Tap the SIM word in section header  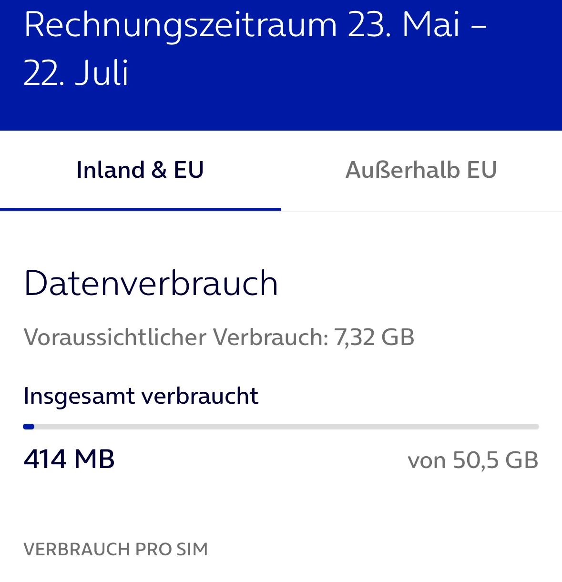coord(192,549)
